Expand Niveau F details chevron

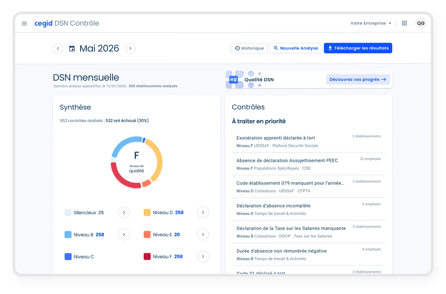point(203,257)
